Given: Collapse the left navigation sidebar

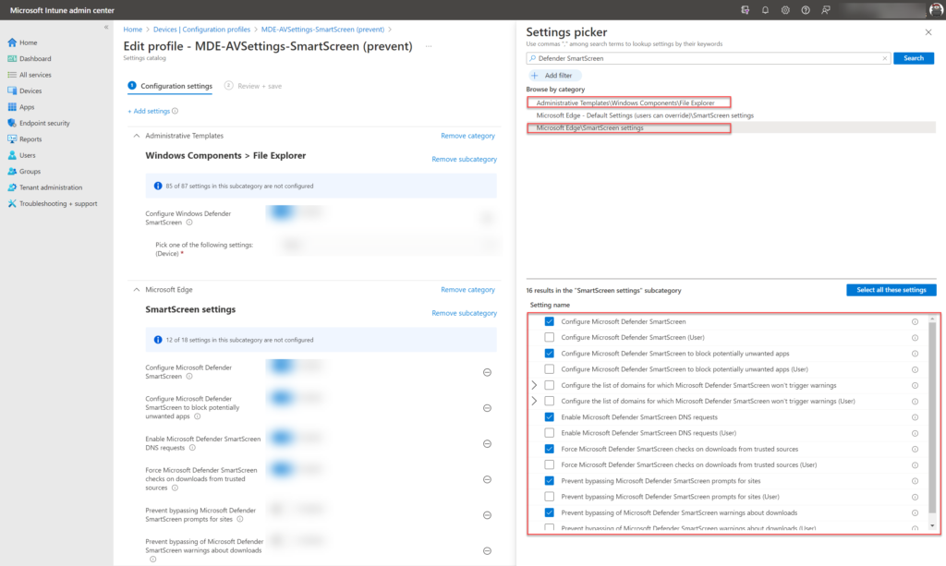Looking at the screenshot, I should pyautogui.click(x=106, y=27).
